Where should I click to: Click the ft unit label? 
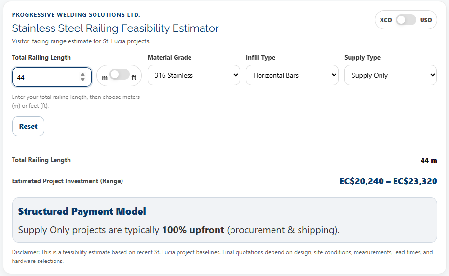[134, 77]
